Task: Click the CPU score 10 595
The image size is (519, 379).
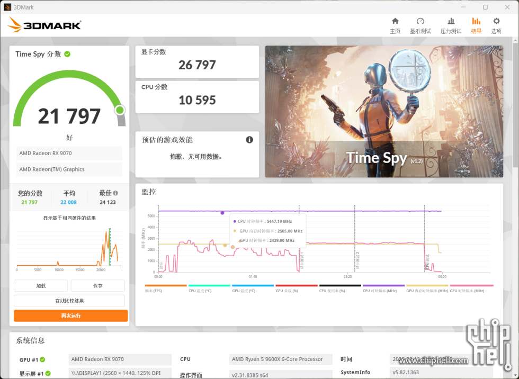Action: tap(197, 100)
